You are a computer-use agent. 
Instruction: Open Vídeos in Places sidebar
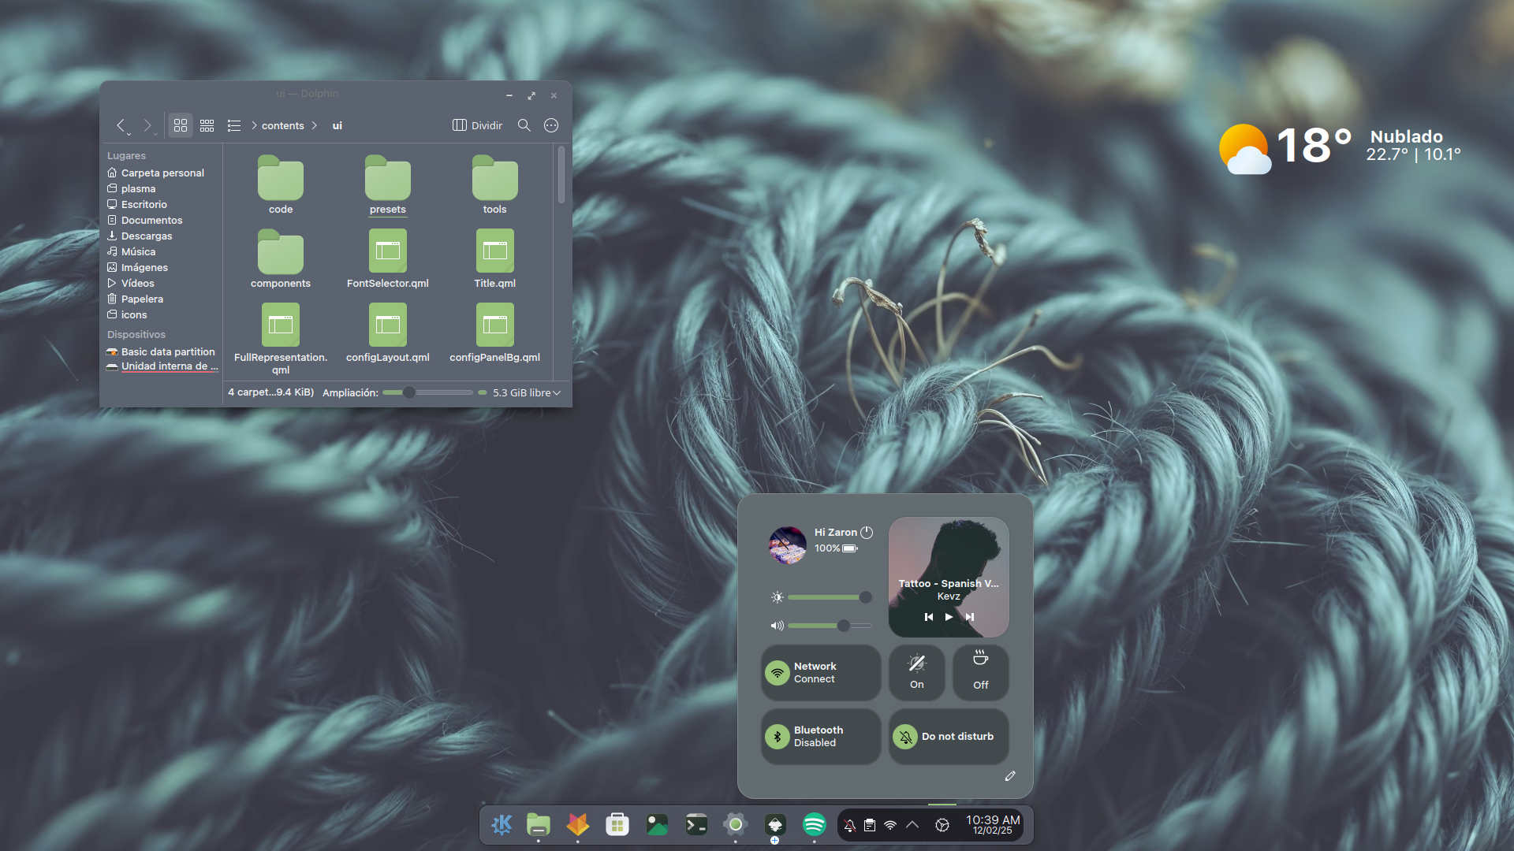pos(162,283)
